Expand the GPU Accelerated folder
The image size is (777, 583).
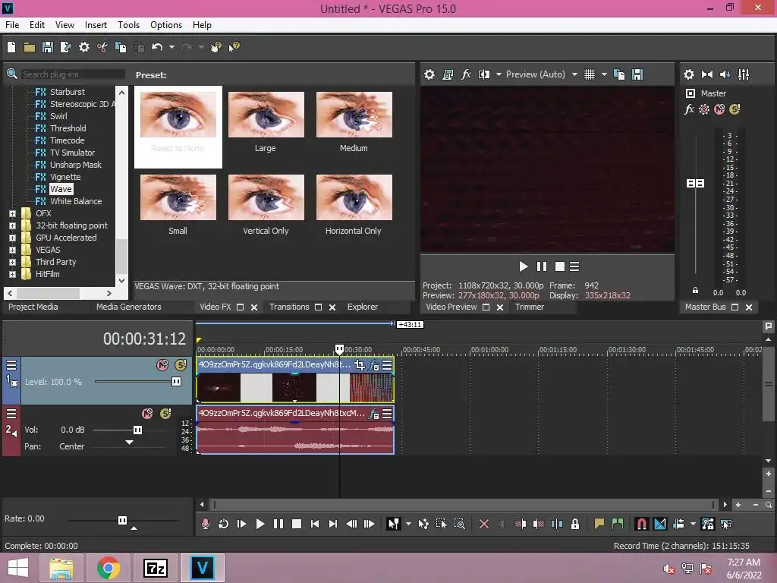click(12, 238)
